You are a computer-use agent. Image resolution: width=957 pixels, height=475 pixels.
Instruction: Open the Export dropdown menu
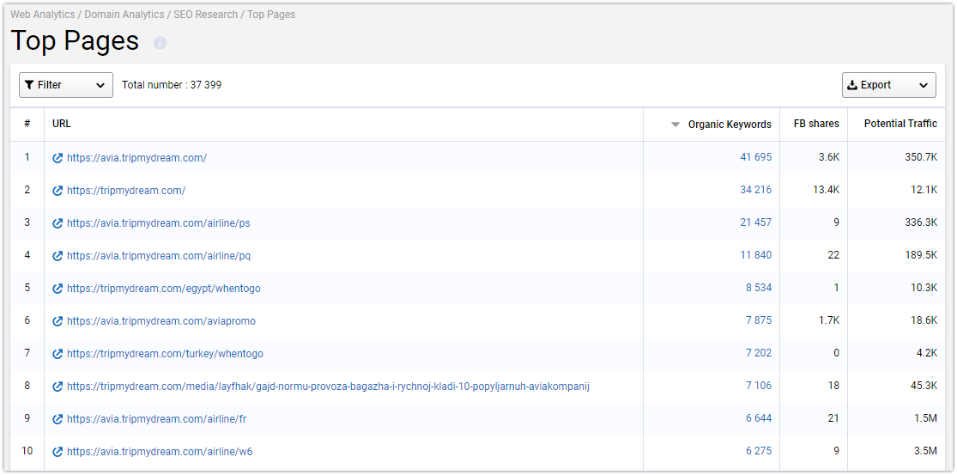(x=888, y=85)
